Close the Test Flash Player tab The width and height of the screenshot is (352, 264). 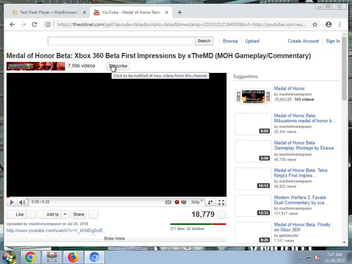click(x=85, y=12)
